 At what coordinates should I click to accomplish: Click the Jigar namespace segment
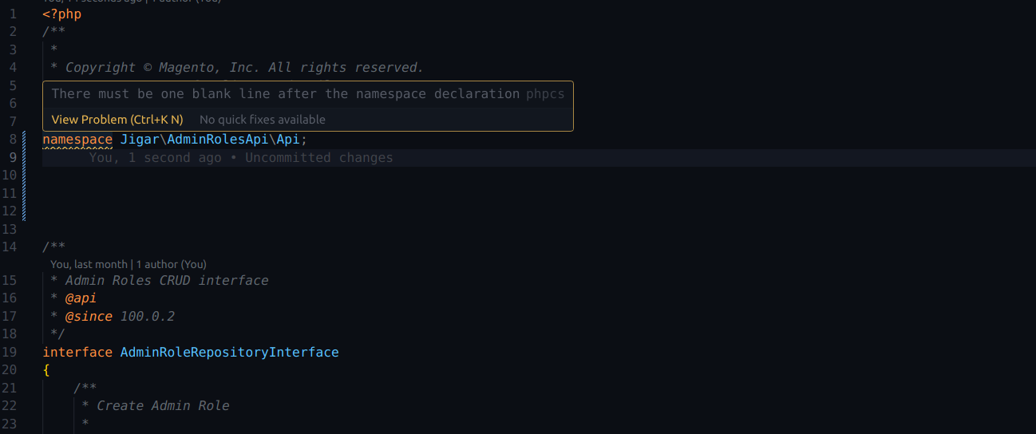(x=140, y=140)
